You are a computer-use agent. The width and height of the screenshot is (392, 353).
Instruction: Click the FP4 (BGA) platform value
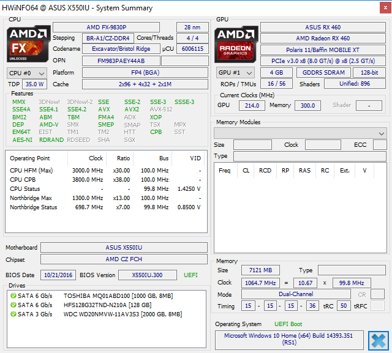pos(145,73)
